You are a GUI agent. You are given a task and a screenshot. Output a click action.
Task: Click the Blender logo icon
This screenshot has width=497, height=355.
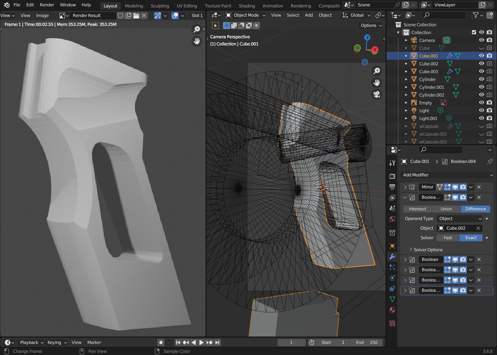click(6, 5)
